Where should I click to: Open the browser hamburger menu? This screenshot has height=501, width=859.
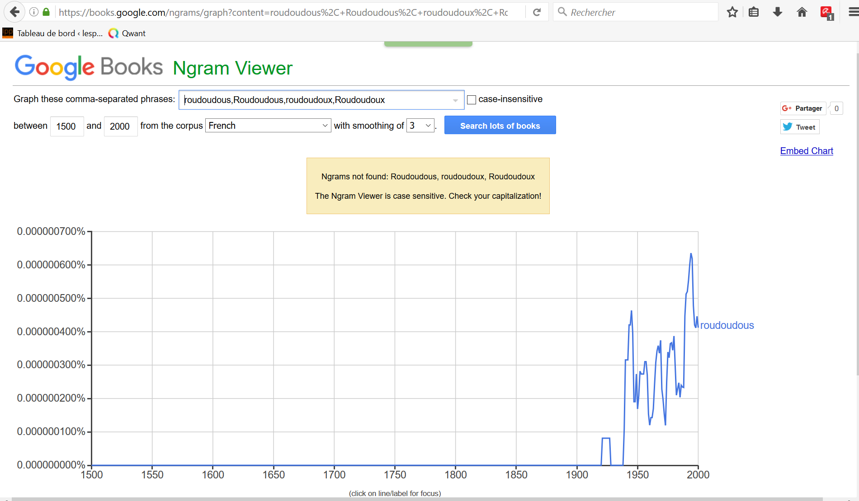coord(853,12)
